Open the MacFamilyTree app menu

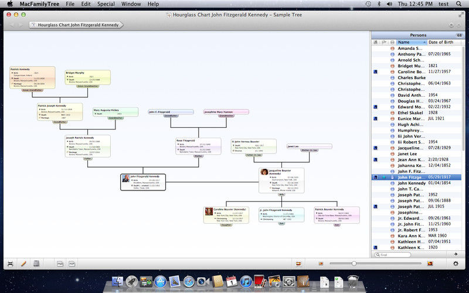point(39,4)
